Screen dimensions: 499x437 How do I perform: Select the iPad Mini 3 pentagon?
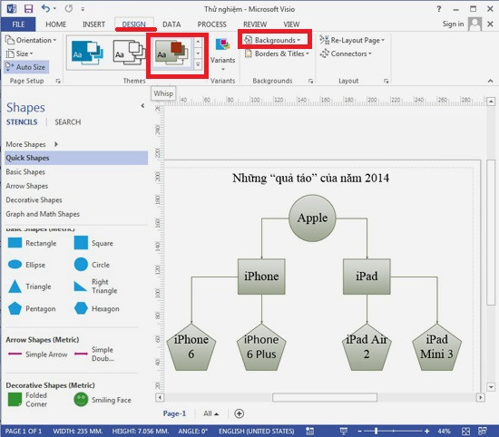coord(436,347)
